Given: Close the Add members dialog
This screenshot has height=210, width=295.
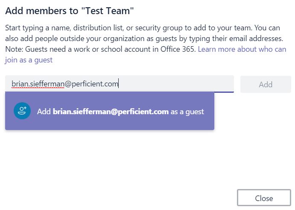Looking at the screenshot, I should (264, 198).
